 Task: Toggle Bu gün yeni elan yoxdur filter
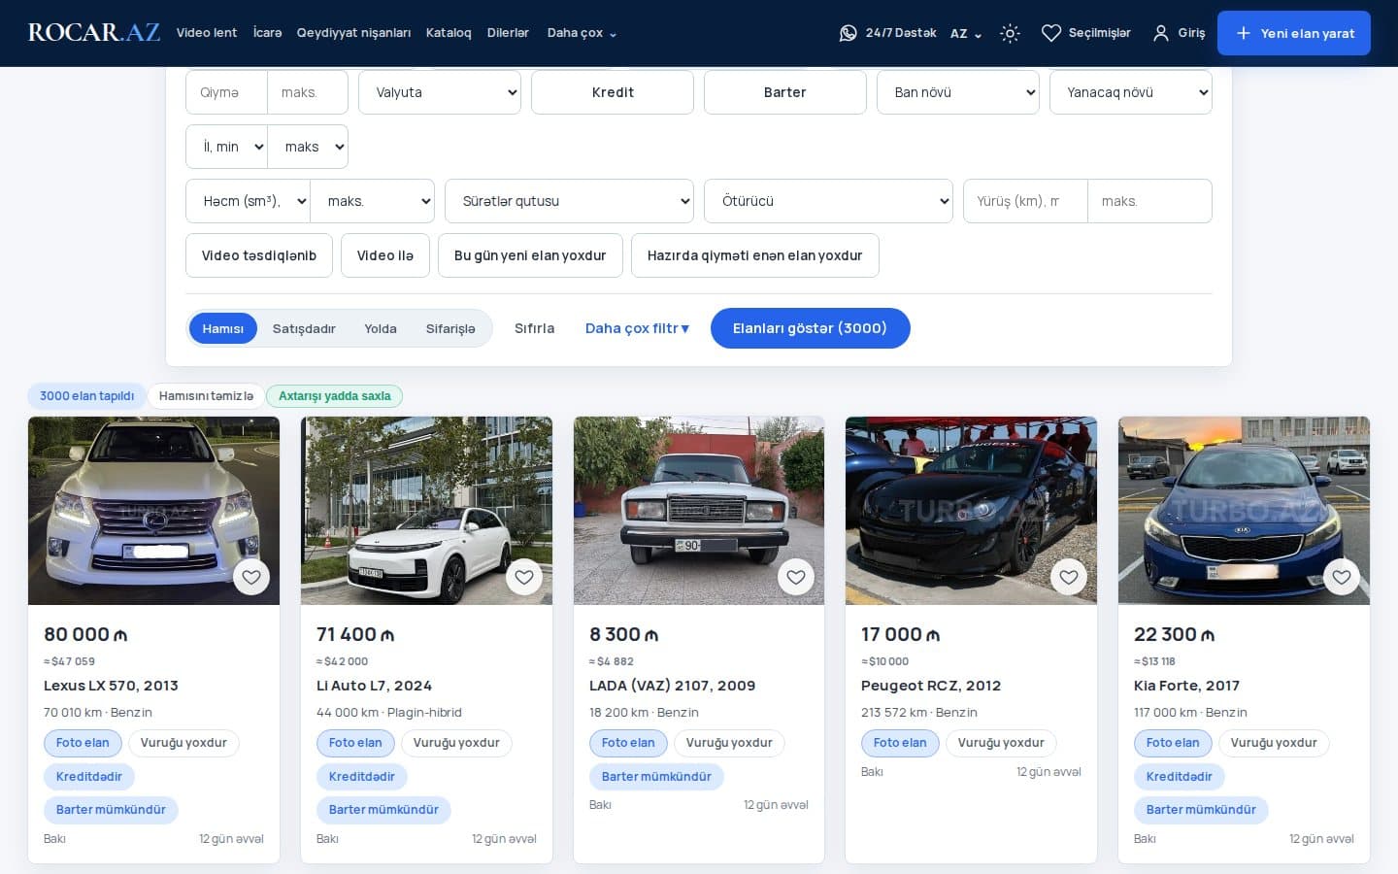point(530,255)
